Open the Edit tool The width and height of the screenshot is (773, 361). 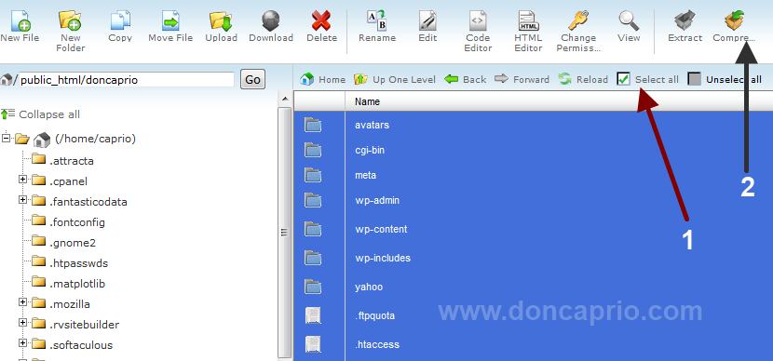[x=427, y=27]
